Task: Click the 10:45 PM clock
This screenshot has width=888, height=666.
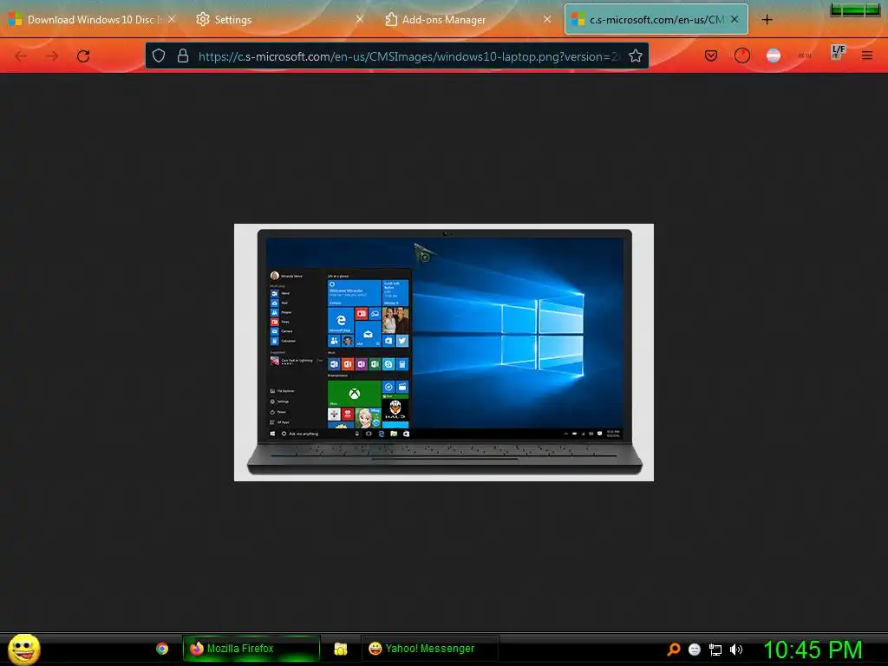Action: click(813, 650)
